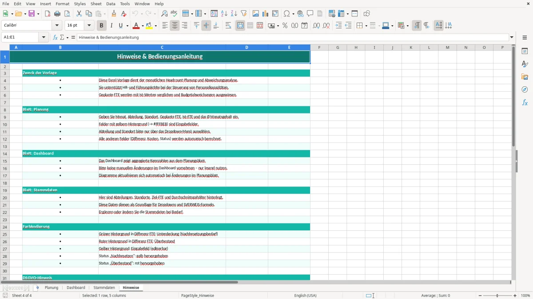Toggle Bold formatting
The height and width of the screenshot is (299, 533).
(102, 26)
